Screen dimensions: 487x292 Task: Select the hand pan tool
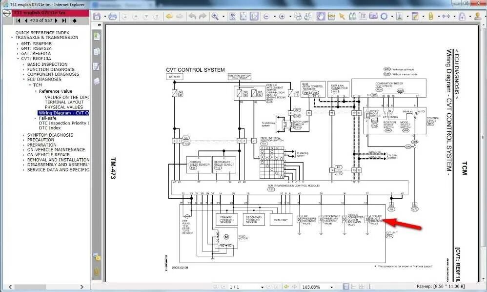pos(321,16)
